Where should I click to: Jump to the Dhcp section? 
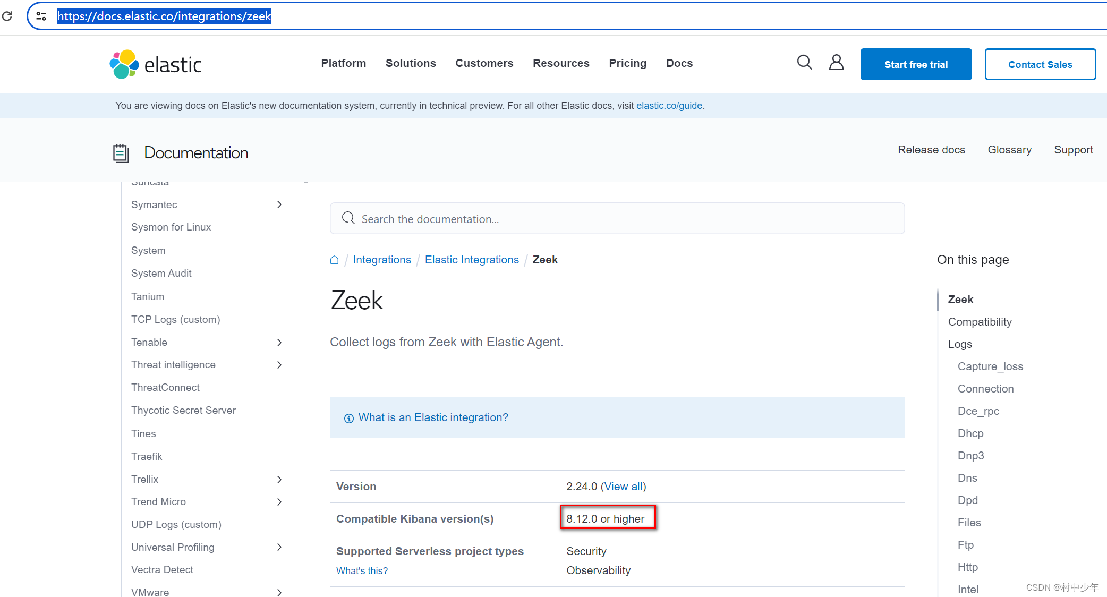[x=970, y=433]
